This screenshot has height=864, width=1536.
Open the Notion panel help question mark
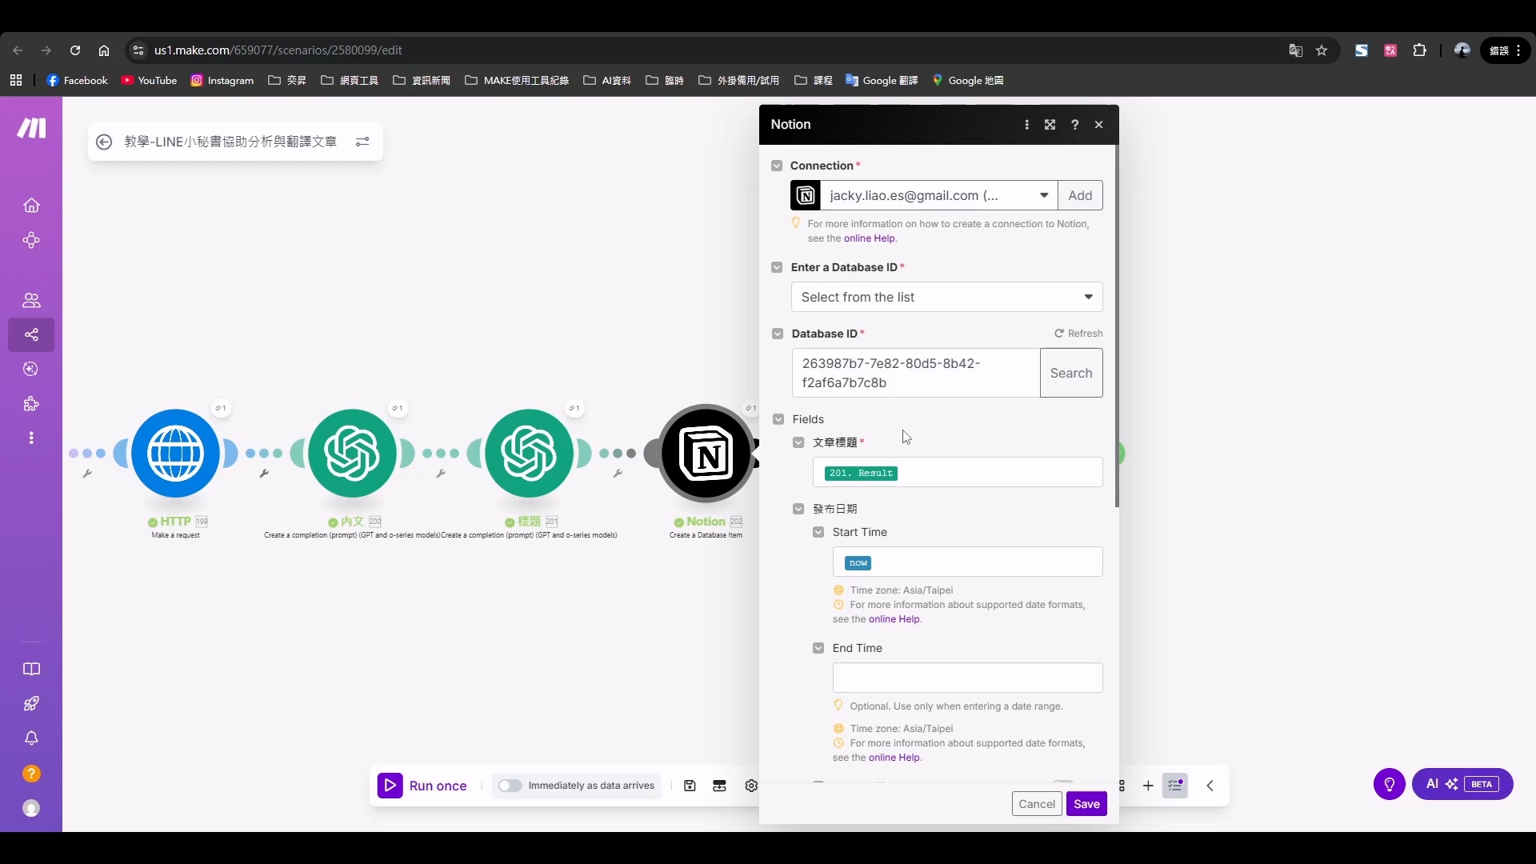tap(1074, 125)
